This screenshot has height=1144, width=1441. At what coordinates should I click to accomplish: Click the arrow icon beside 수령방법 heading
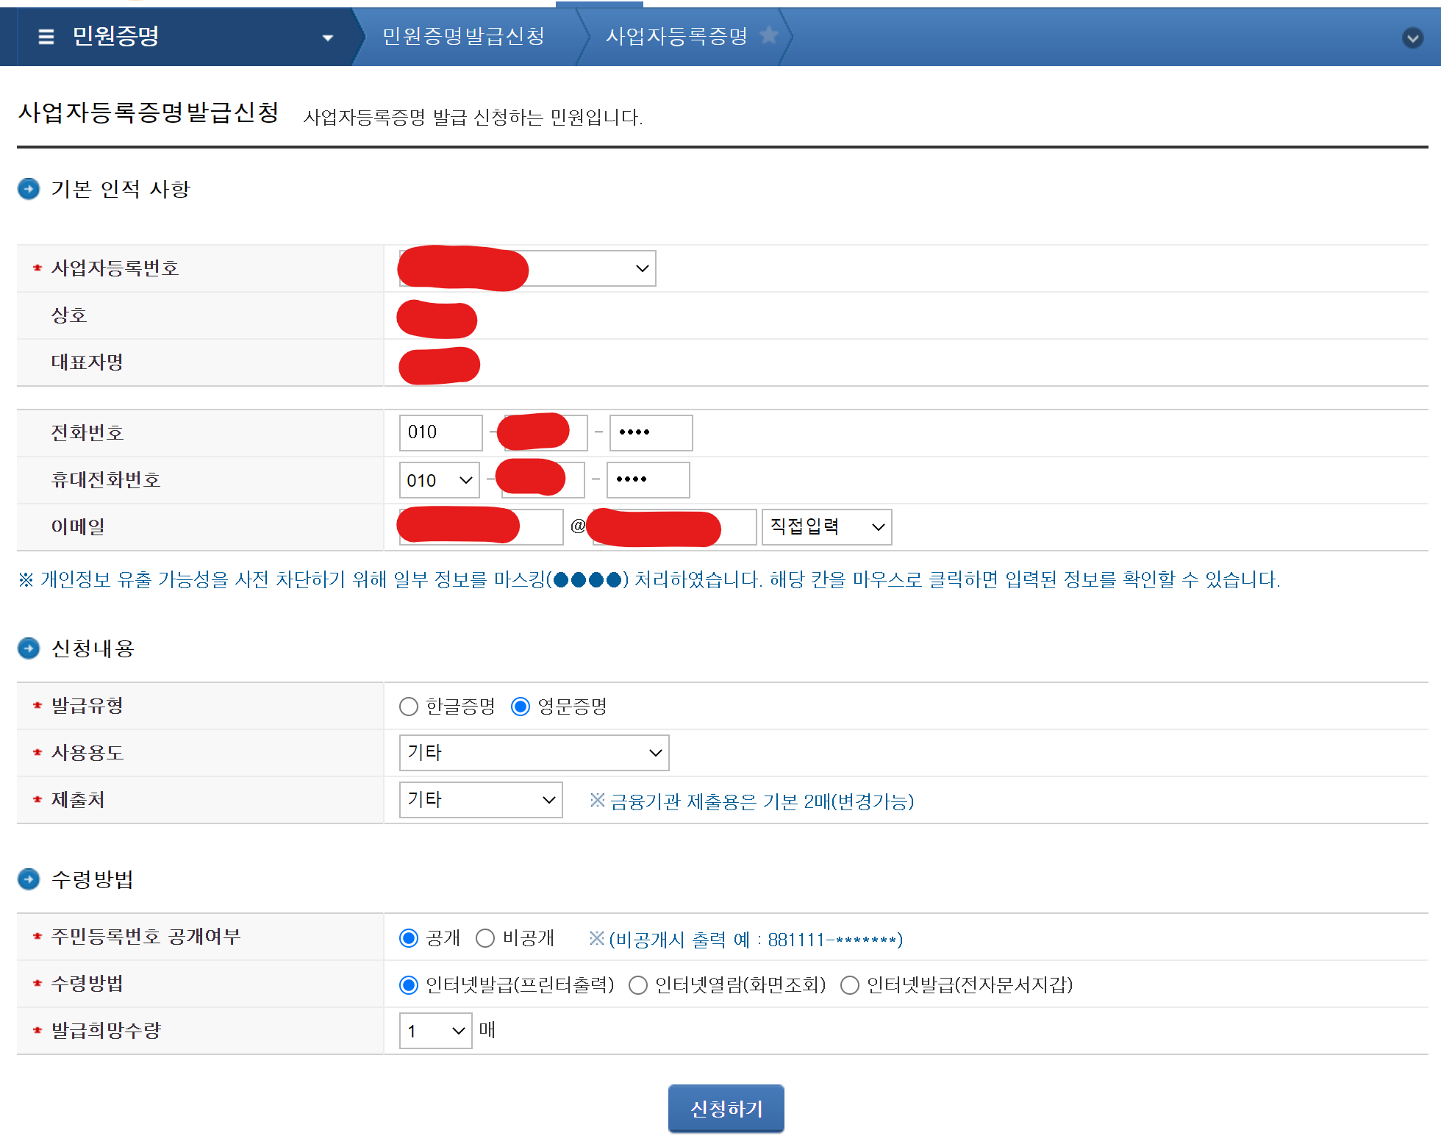click(x=29, y=879)
